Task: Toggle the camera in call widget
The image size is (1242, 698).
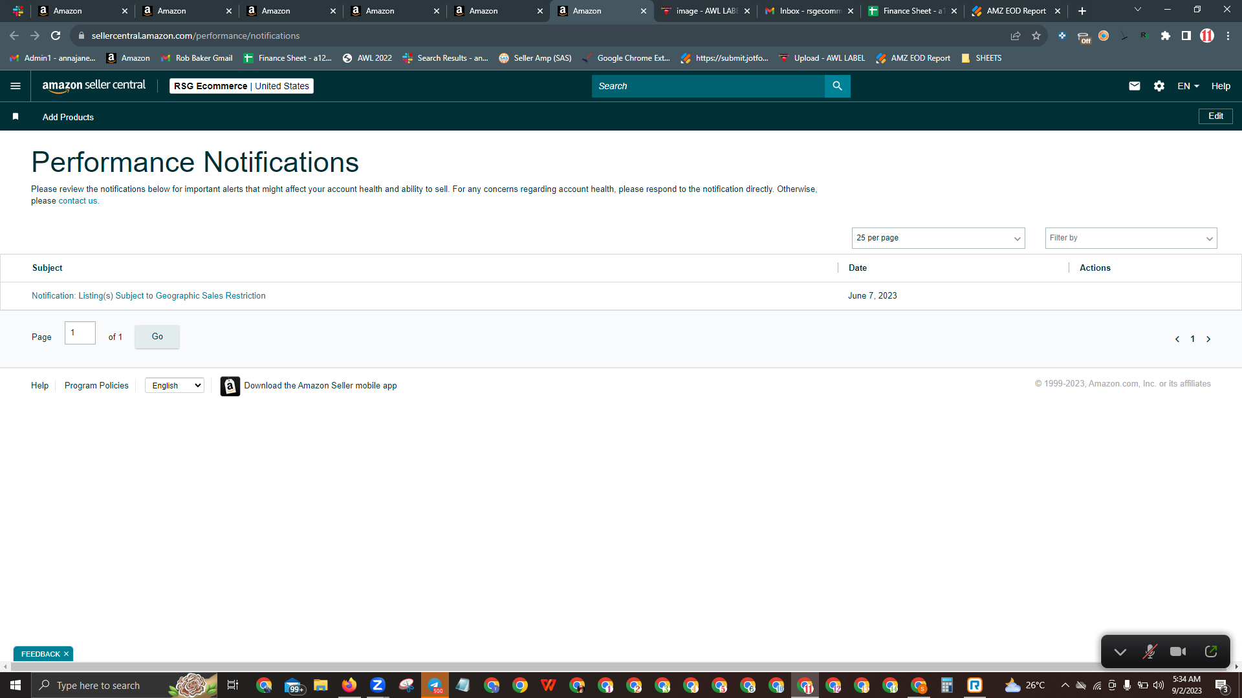Action: [1178, 651]
